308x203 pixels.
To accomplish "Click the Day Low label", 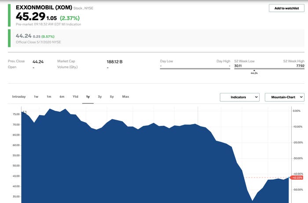I will pyautogui.click(x=166, y=61).
